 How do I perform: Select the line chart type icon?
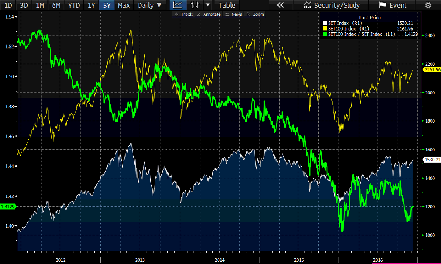(x=178, y=5)
